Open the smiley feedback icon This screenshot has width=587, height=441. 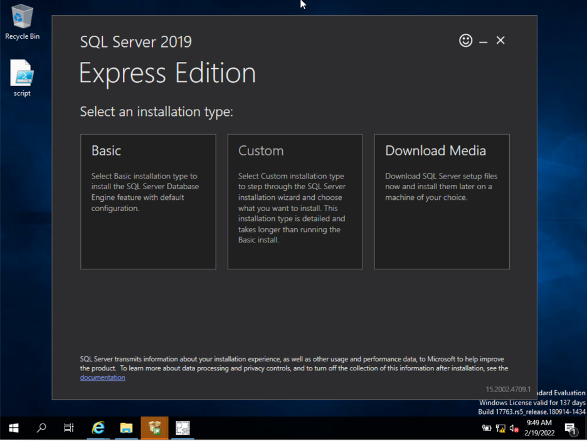point(466,40)
